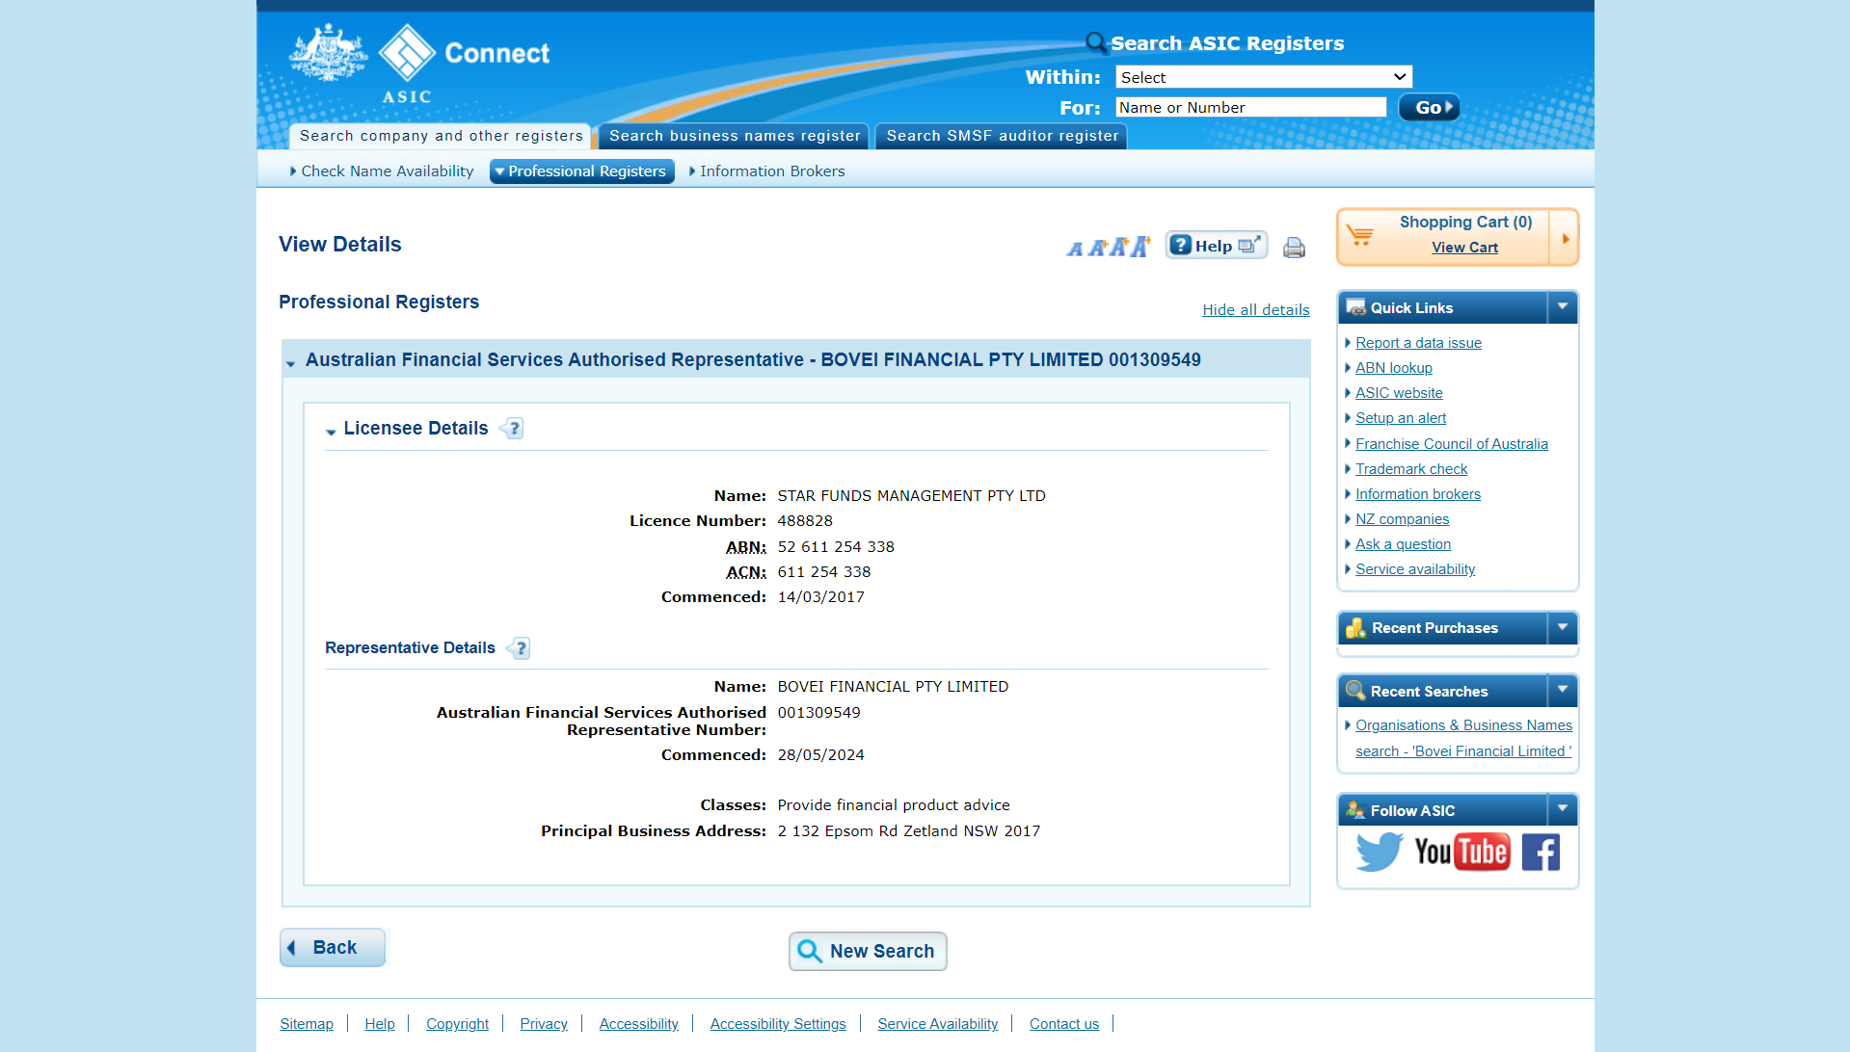
Task: Select the smallest font size icon
Action: [1075, 249]
